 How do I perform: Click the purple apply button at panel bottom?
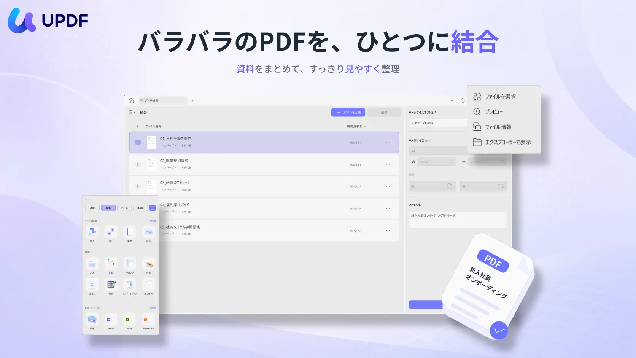[426, 304]
